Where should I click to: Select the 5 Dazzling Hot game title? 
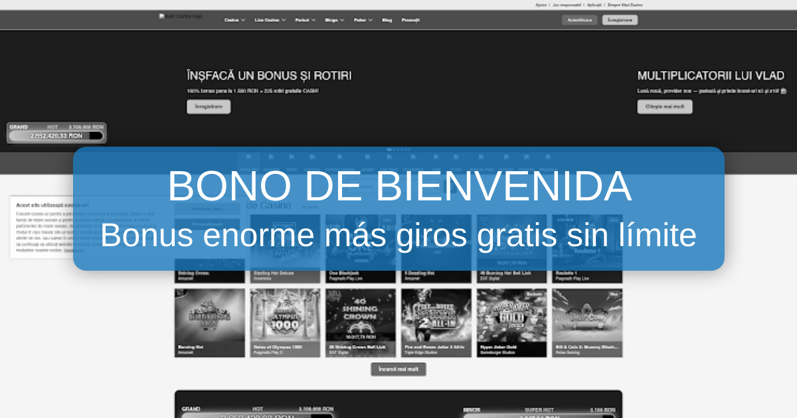421,273
